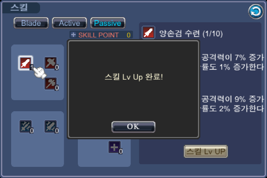Confirm the dialog with OK
The height and width of the screenshot is (178, 267).
133,127
